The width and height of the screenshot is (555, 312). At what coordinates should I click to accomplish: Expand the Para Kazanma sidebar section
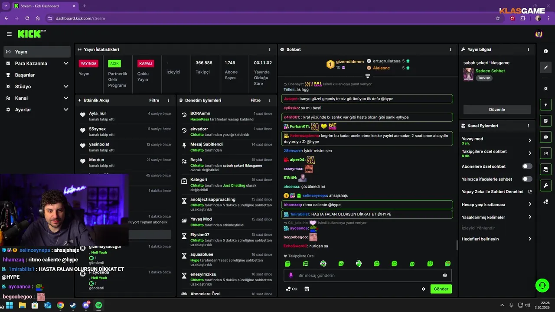point(66,63)
